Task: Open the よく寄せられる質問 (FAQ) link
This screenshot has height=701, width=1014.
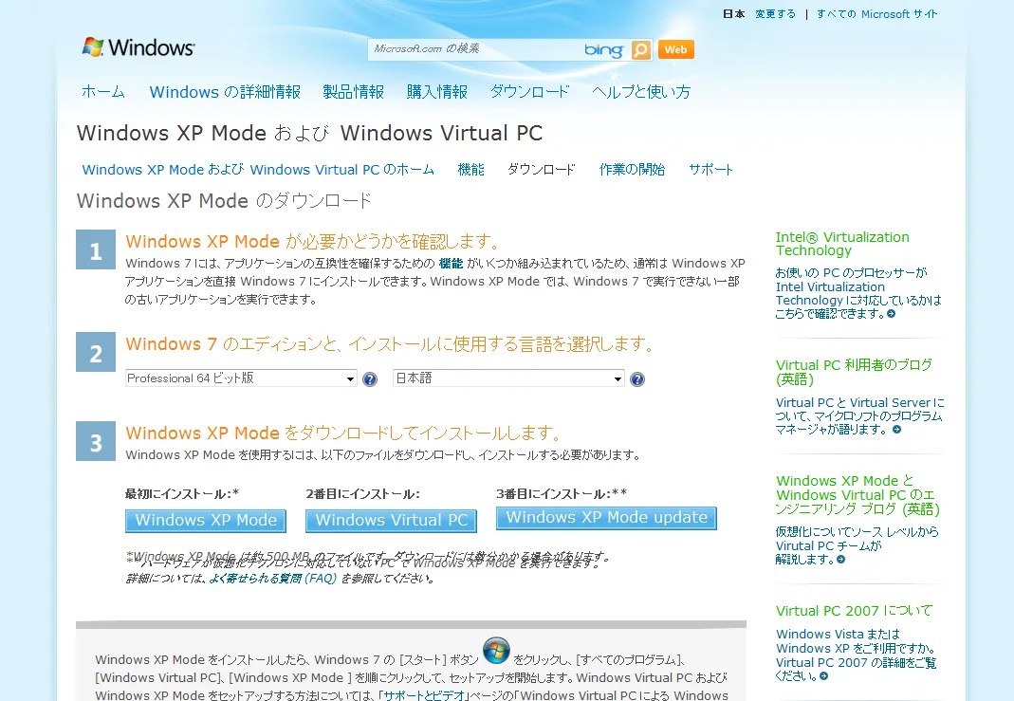Action: point(273,578)
